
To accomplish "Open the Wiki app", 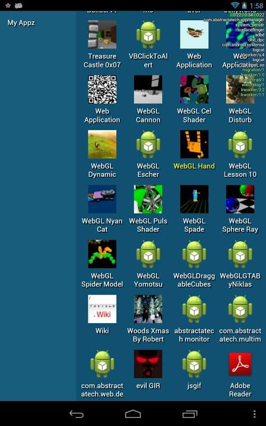I will coord(102,309).
